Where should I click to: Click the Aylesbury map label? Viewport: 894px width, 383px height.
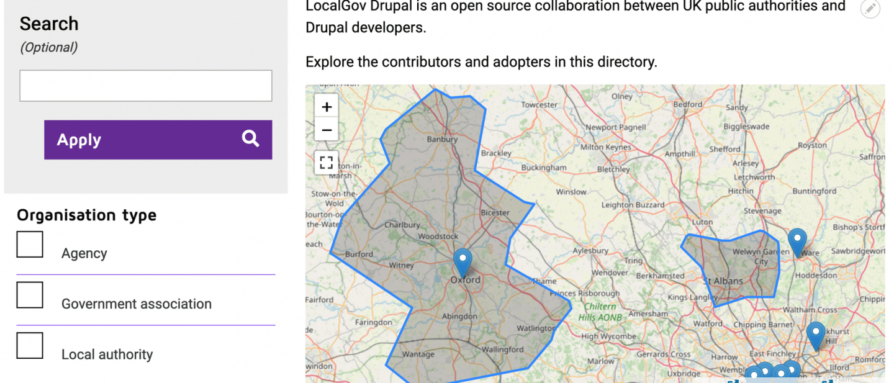click(590, 251)
